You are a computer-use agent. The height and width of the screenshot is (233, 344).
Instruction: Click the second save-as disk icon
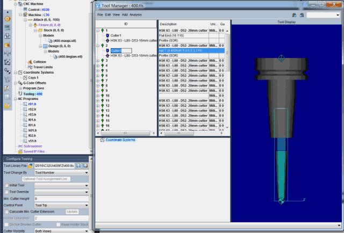pos(85,165)
